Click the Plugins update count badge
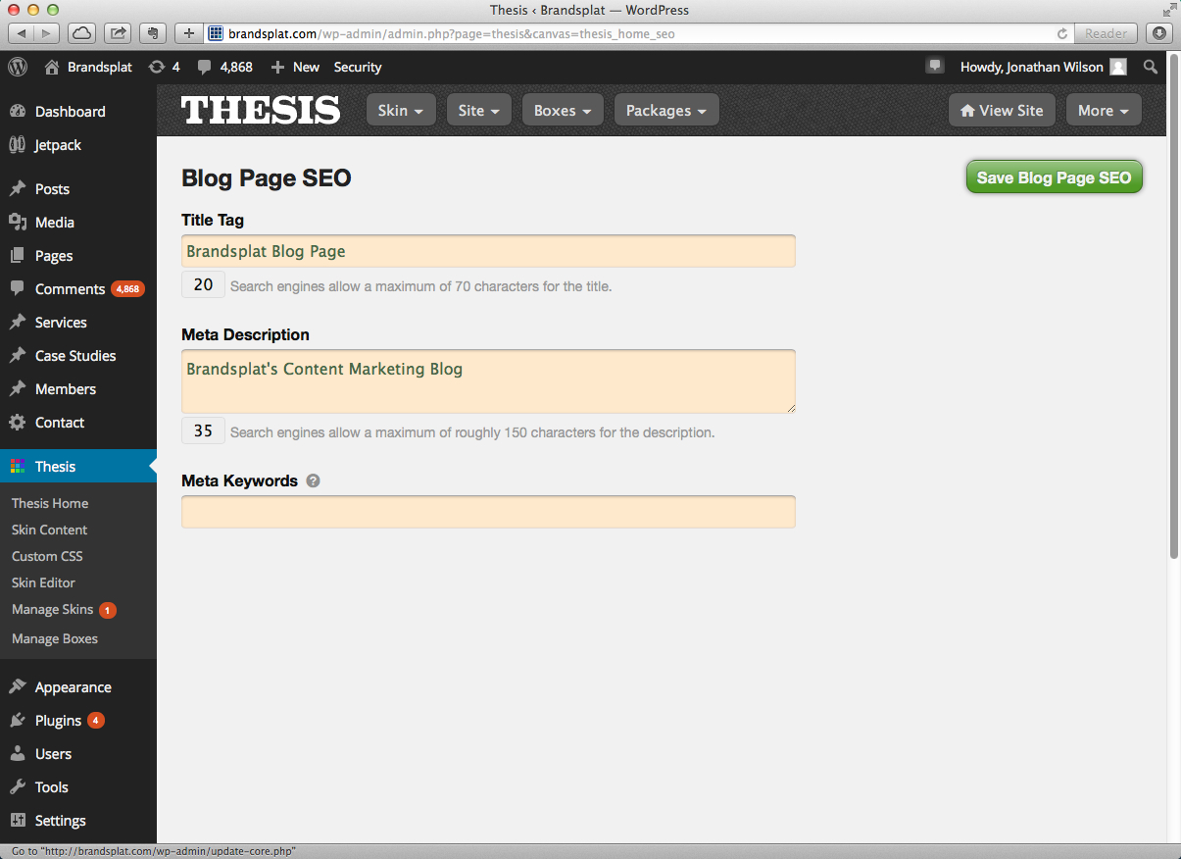This screenshot has width=1181, height=859. (x=96, y=721)
